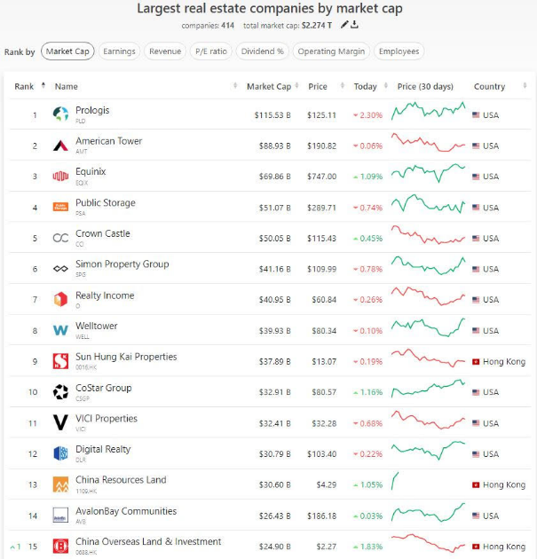Open the Crown Castle company link
Screen dimensions: 537x559
[x=103, y=233]
